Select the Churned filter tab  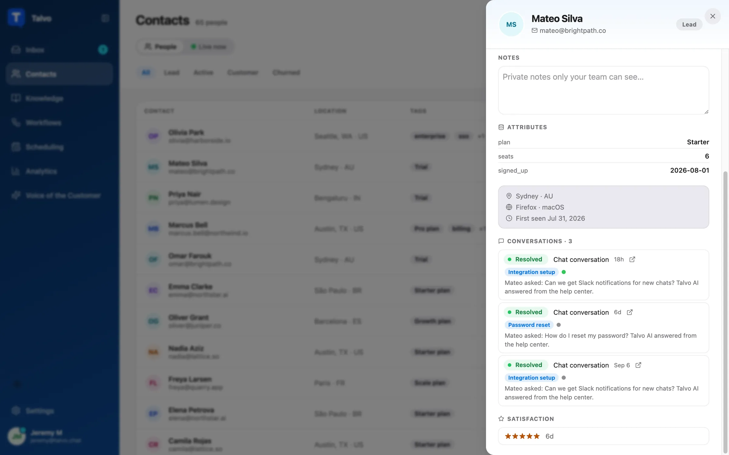[x=286, y=72]
